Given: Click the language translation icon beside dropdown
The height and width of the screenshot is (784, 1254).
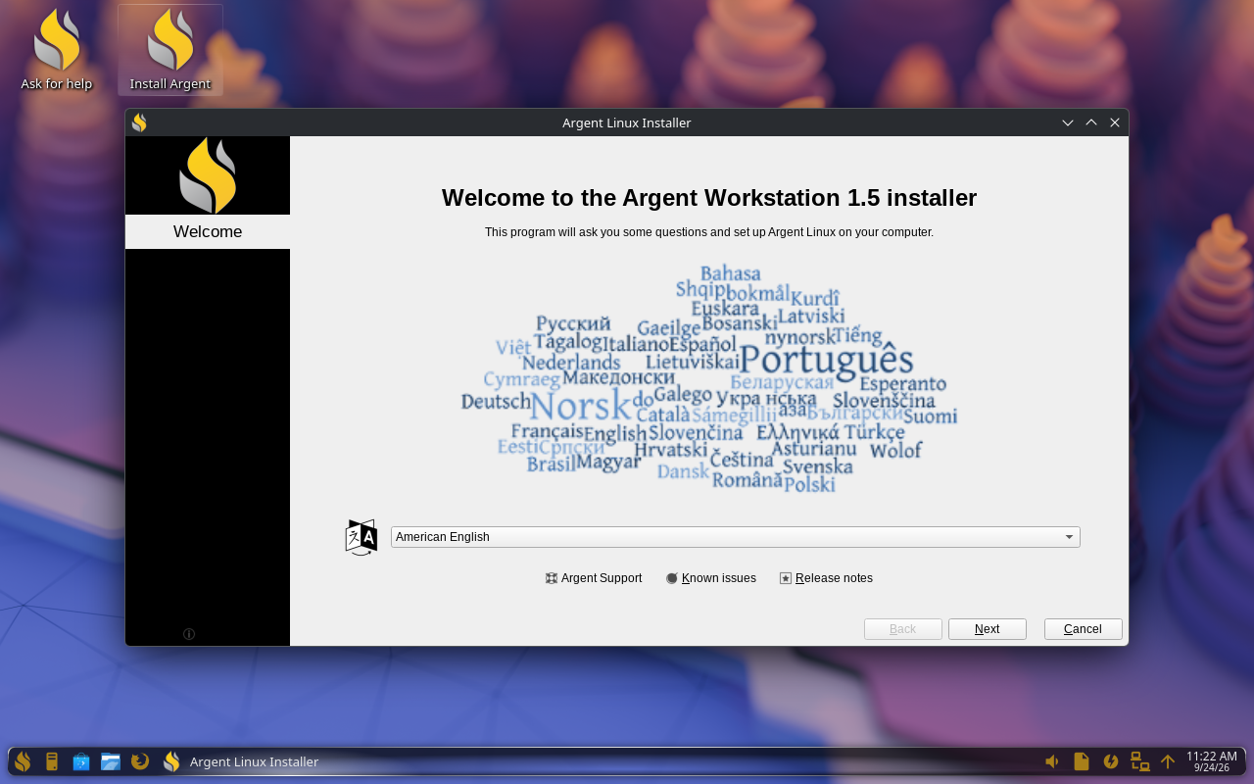Looking at the screenshot, I should click(x=362, y=537).
